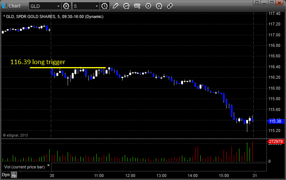Image resolution: width=286 pixels, height=180 pixels.
Task: Expand the 5-minute interval dropdown
Action: [x=97, y=6]
